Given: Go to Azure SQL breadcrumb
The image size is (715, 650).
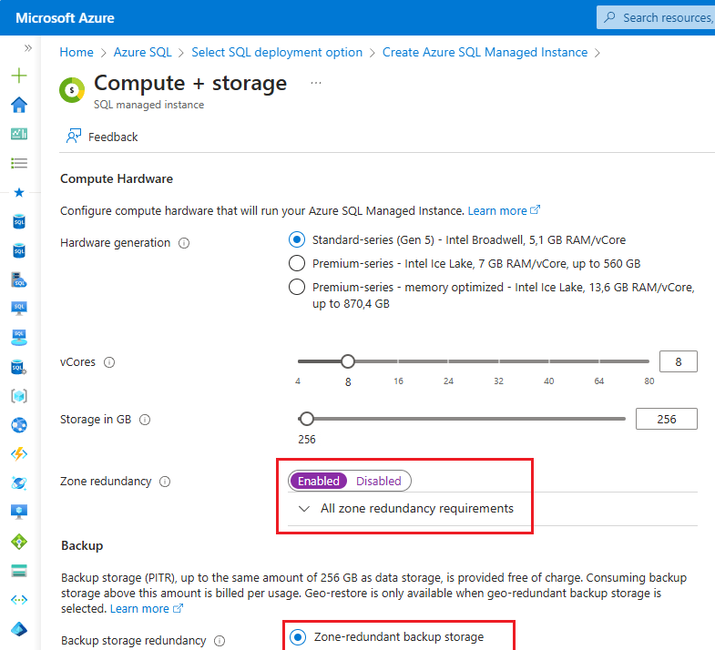Looking at the screenshot, I should pyautogui.click(x=143, y=53).
